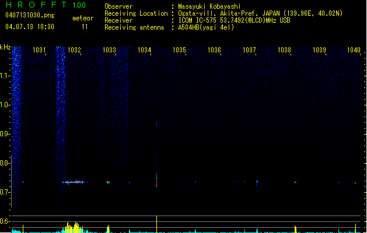367x233 pixels.
Task: Click the 1.0 kHz frequency tick label
Action: (5, 105)
